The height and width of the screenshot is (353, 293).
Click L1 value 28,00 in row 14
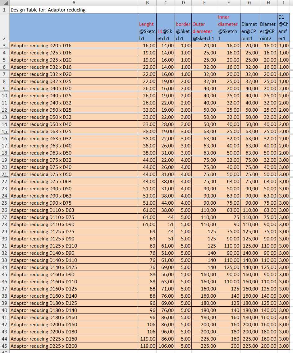pyautogui.click(x=166, y=124)
